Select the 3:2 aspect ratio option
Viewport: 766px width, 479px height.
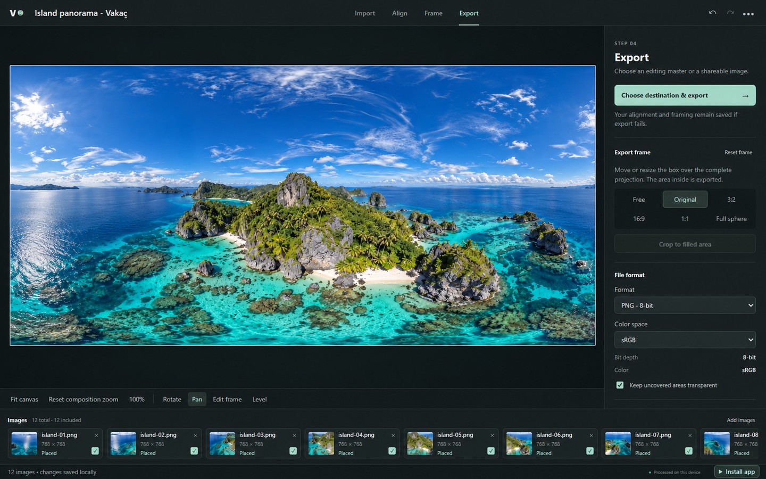tap(731, 200)
